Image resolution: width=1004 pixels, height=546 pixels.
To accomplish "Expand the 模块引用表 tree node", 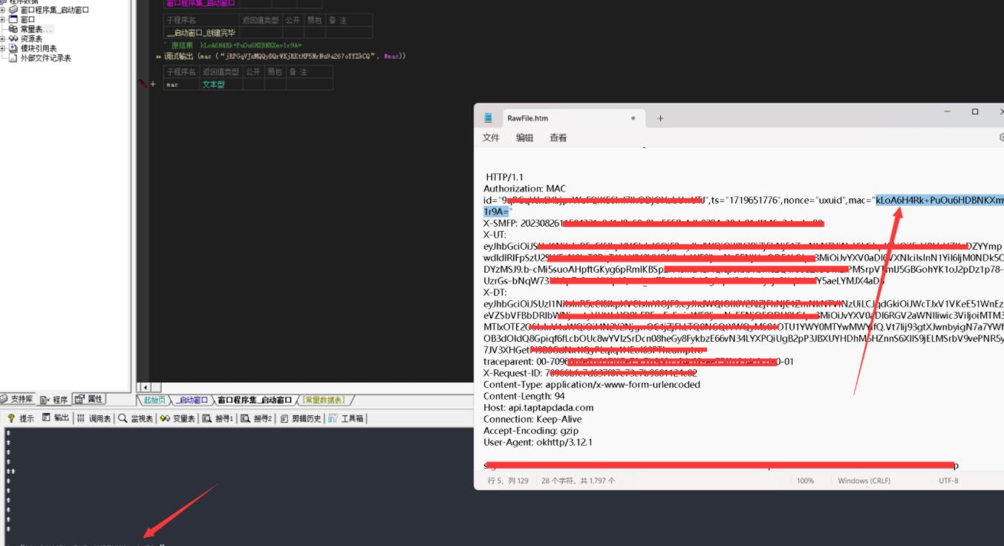I will coord(3,48).
